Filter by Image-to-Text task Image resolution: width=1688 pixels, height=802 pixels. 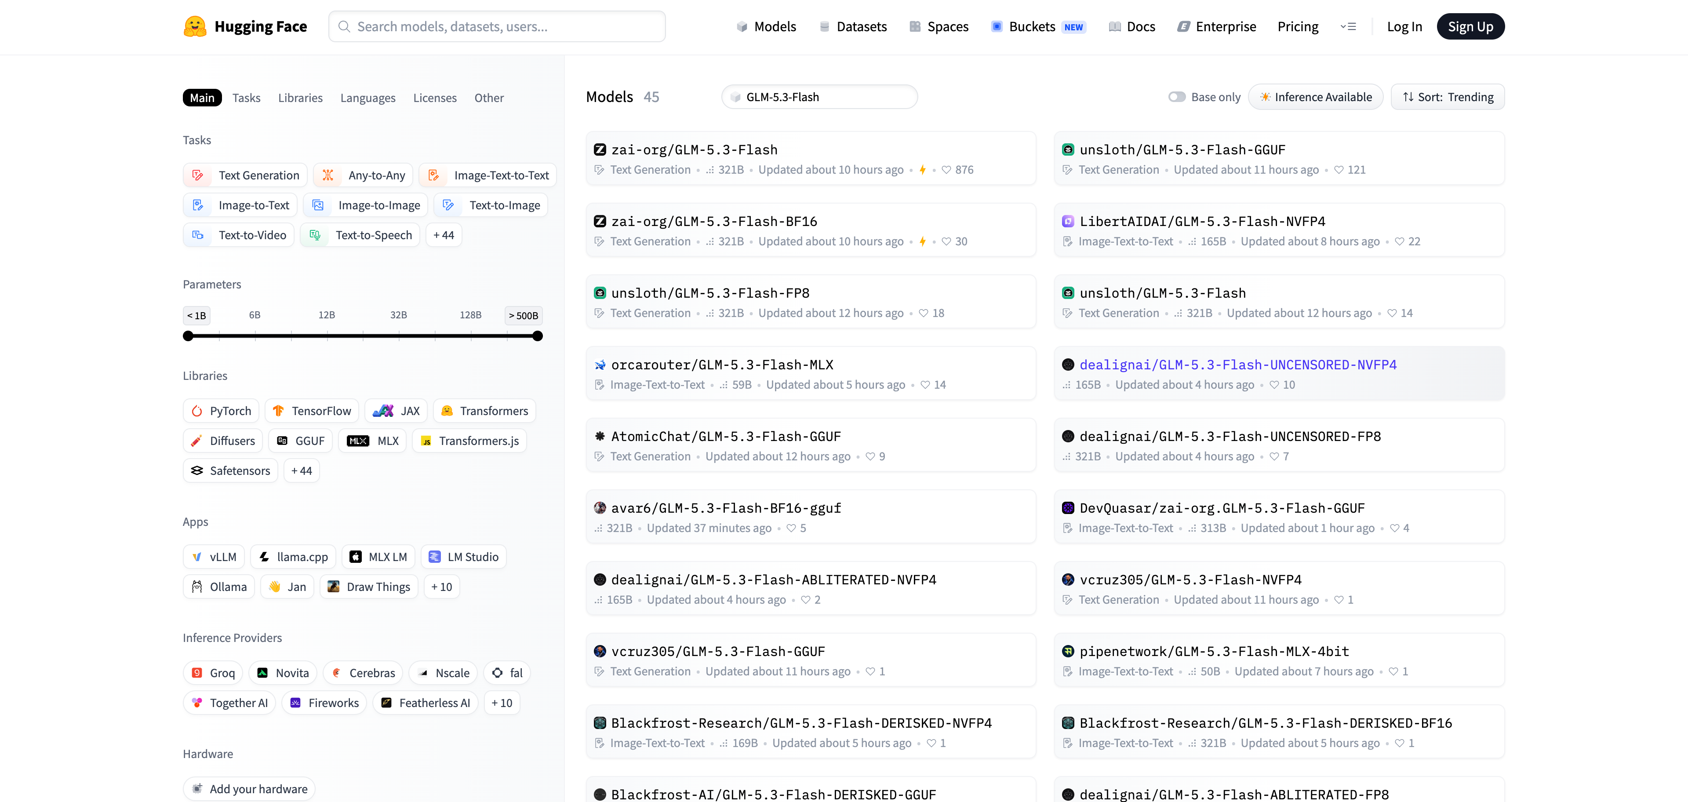point(240,205)
